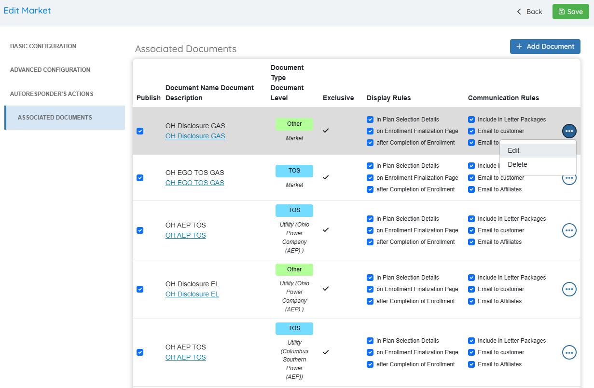Click the 'Associated Documents' table heading
The height and width of the screenshot is (388, 594).
coord(186,49)
